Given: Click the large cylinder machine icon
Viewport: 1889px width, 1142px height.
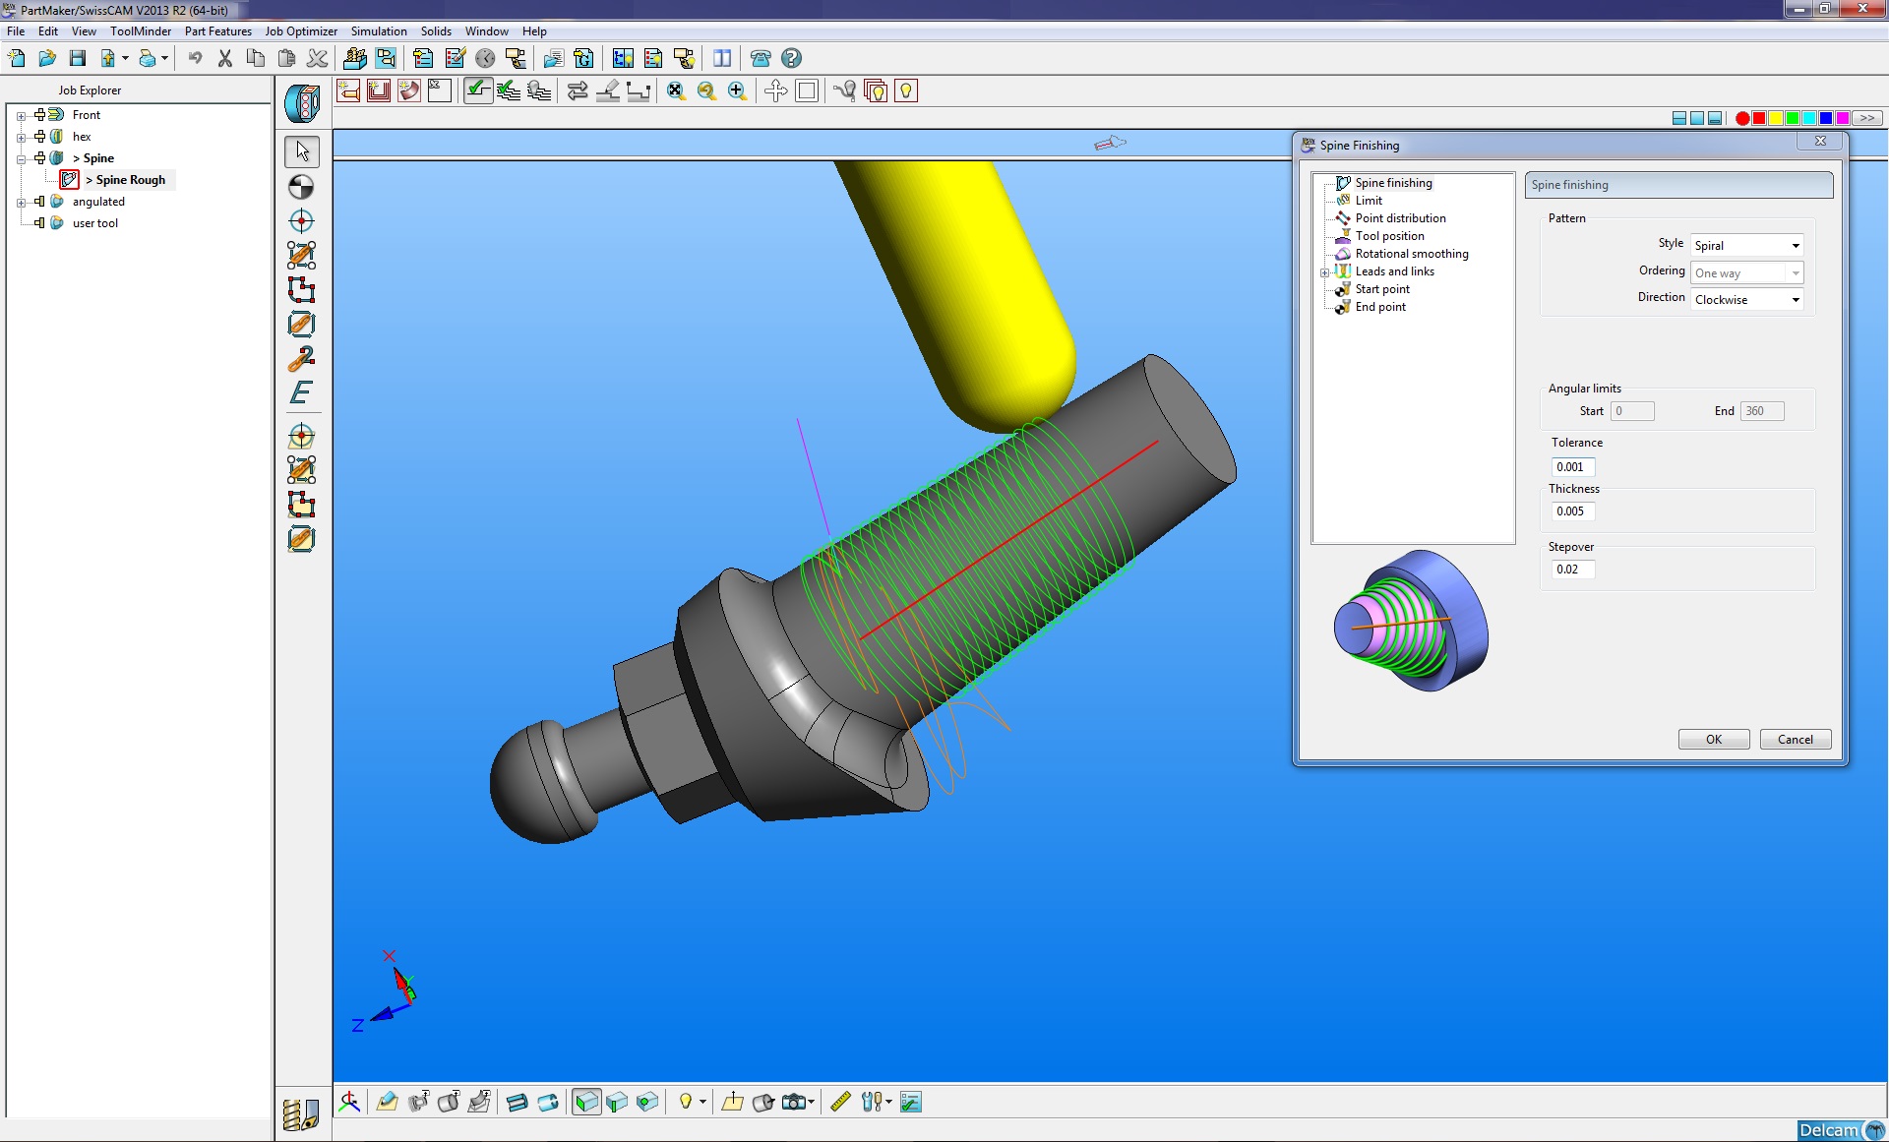Looking at the screenshot, I should (x=302, y=103).
